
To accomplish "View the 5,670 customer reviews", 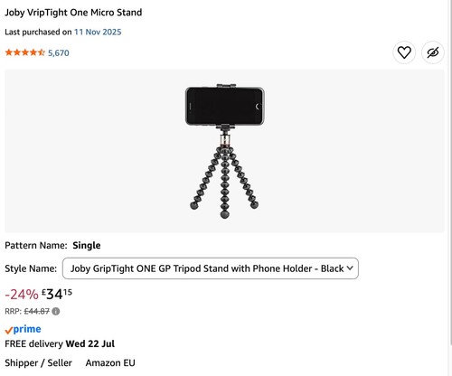I will click(x=59, y=53).
